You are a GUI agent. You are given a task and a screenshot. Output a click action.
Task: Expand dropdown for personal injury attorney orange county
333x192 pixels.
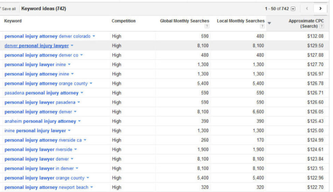(91, 83)
